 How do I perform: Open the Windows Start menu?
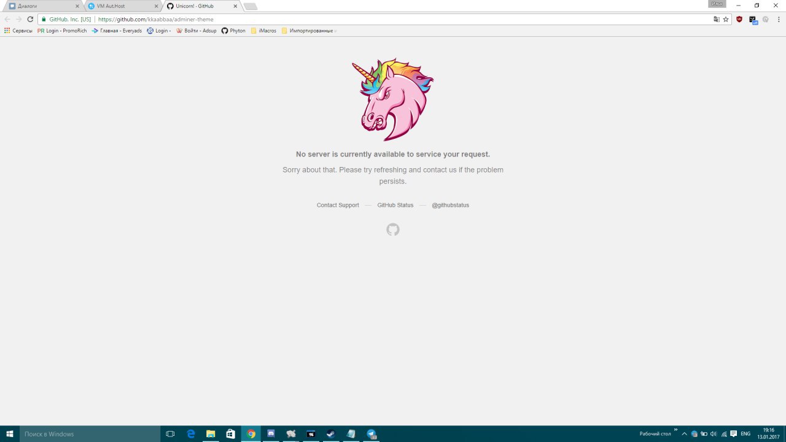[x=10, y=433]
